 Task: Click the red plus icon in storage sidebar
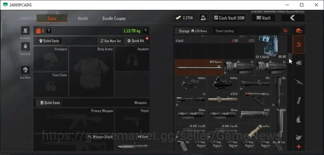coord(299,147)
